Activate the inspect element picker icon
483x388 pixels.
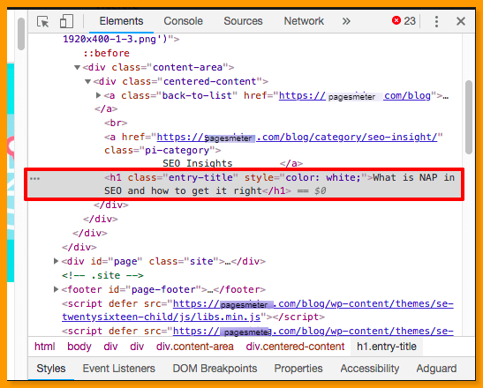tap(42, 21)
